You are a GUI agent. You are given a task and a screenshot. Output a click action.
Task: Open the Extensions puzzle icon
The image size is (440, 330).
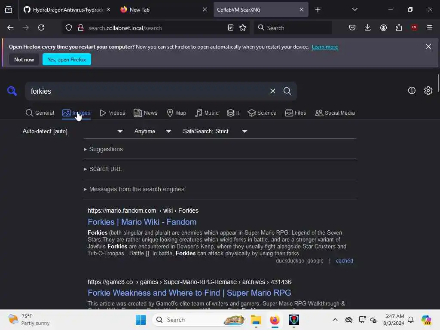pos(399,27)
